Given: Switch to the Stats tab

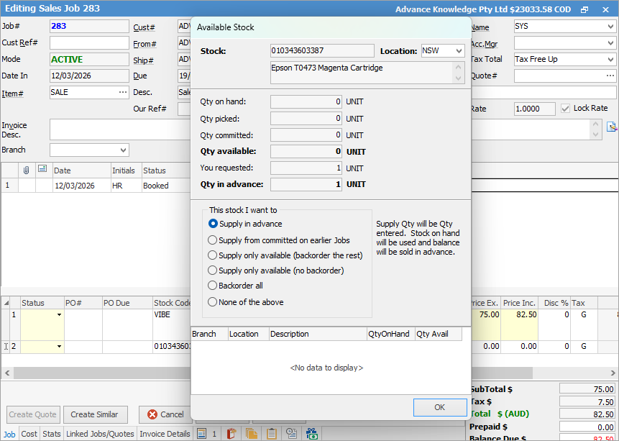Looking at the screenshot, I should [x=52, y=434].
